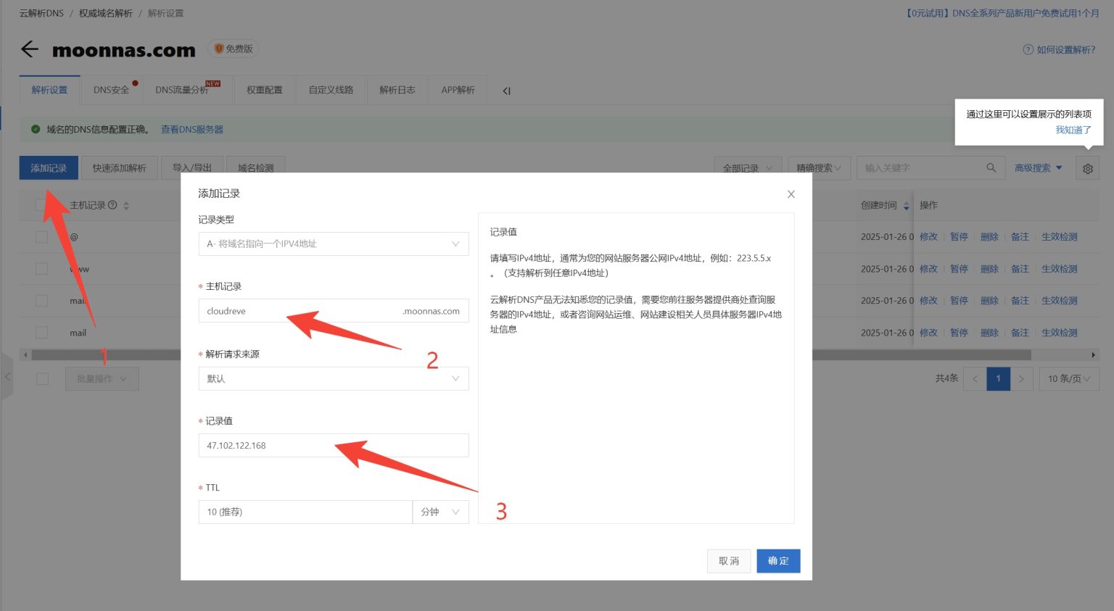Click the help icon beside 主机记录 header
This screenshot has width=1114, height=611.
pyautogui.click(x=113, y=204)
